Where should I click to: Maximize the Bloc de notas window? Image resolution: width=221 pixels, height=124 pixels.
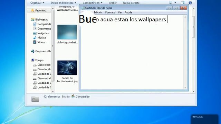point(176,8)
